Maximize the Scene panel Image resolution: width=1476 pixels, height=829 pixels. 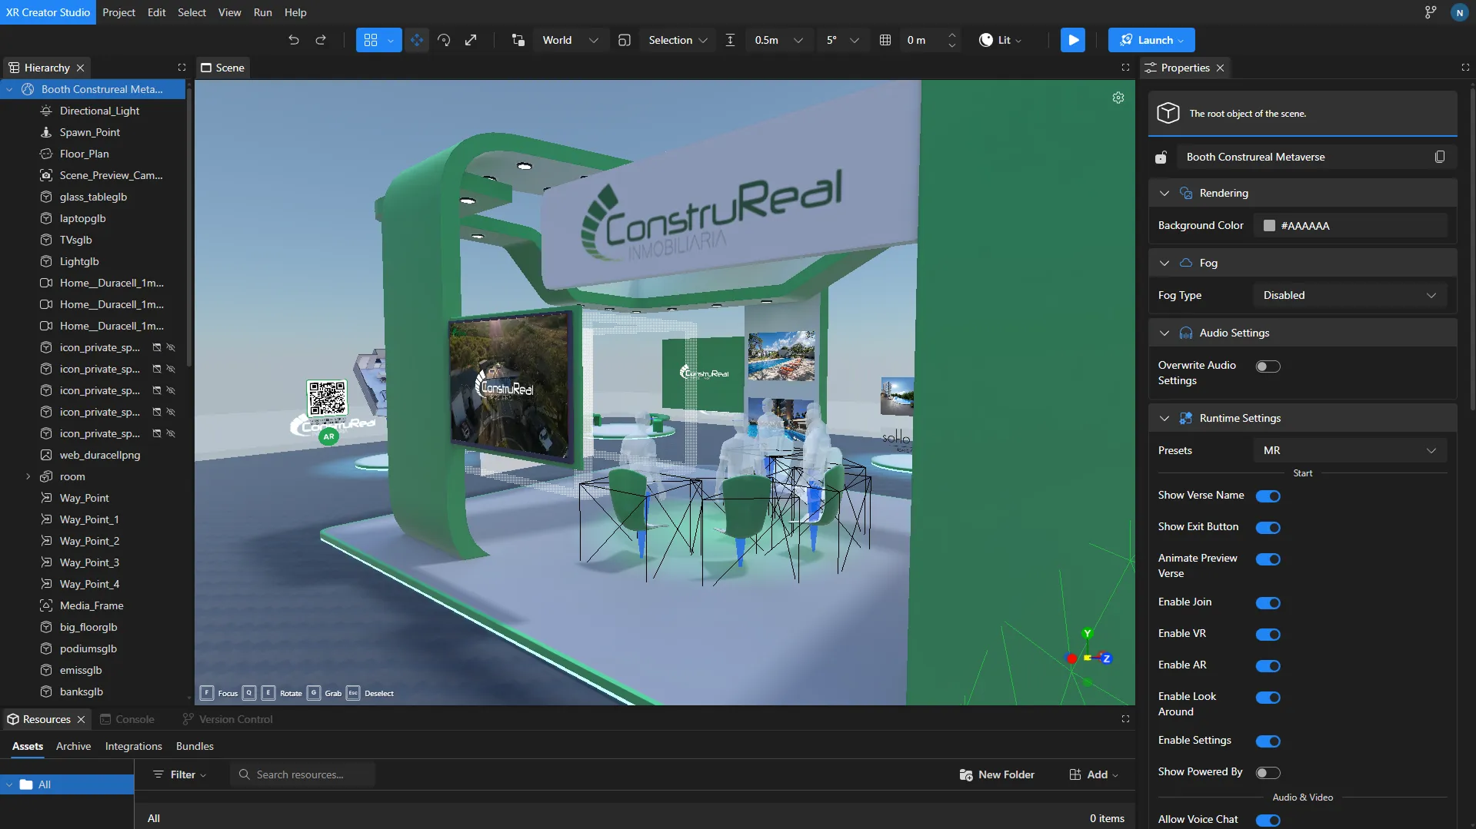click(x=1125, y=68)
